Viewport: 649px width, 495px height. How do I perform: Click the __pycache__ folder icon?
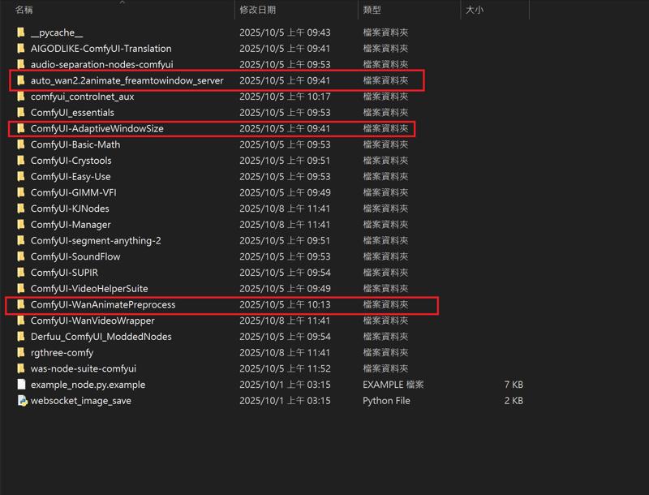(x=21, y=32)
